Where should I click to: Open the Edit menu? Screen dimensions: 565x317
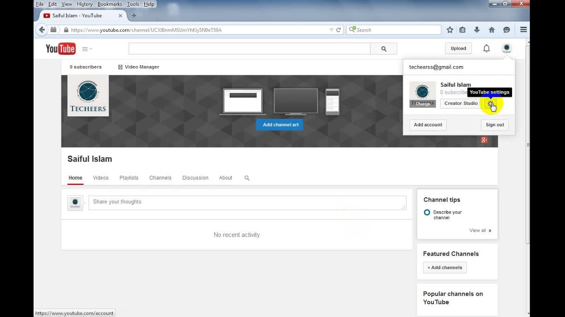click(x=53, y=4)
